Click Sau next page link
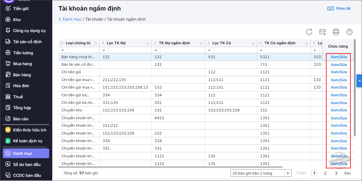The height and width of the screenshot is (181, 362). pyautogui.click(x=347, y=173)
